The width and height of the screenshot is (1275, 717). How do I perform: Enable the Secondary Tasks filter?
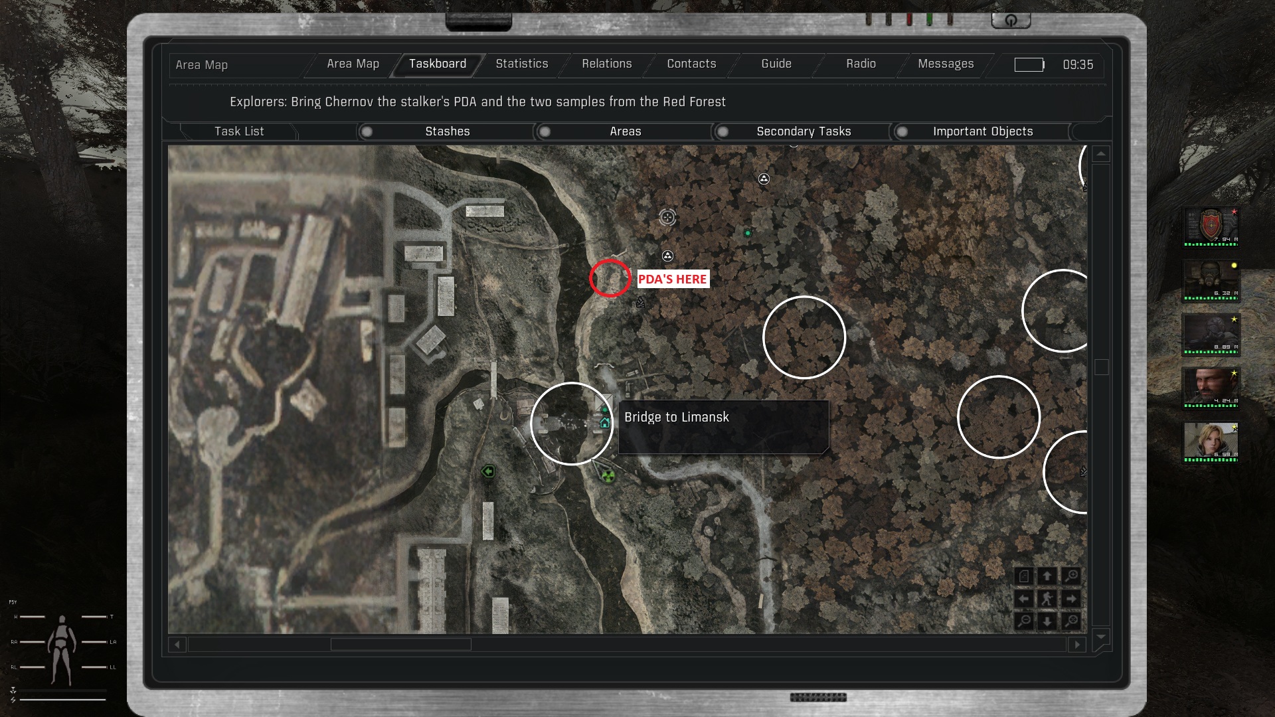723,131
